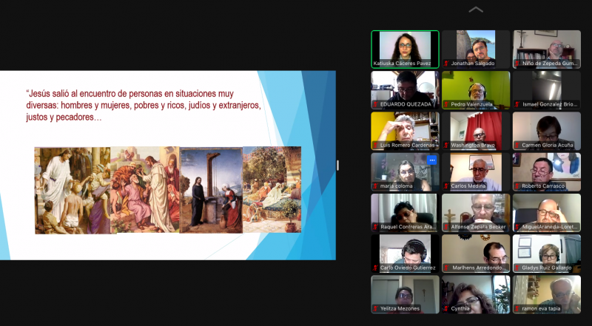Screen dimensions: 592x326
Task: Click Washington Bravo's muted microphone icon
Action: click(x=446, y=145)
